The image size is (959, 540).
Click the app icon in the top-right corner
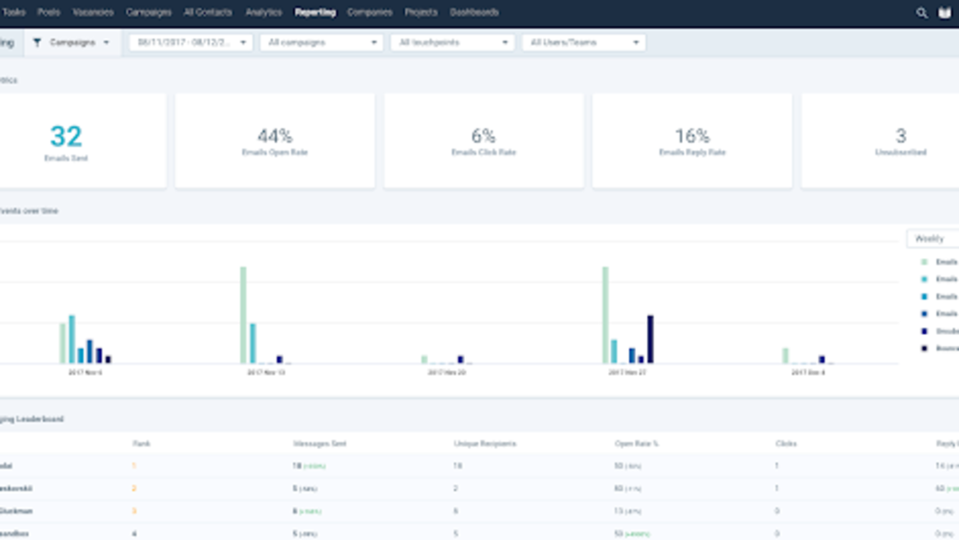pyautogui.click(x=943, y=13)
